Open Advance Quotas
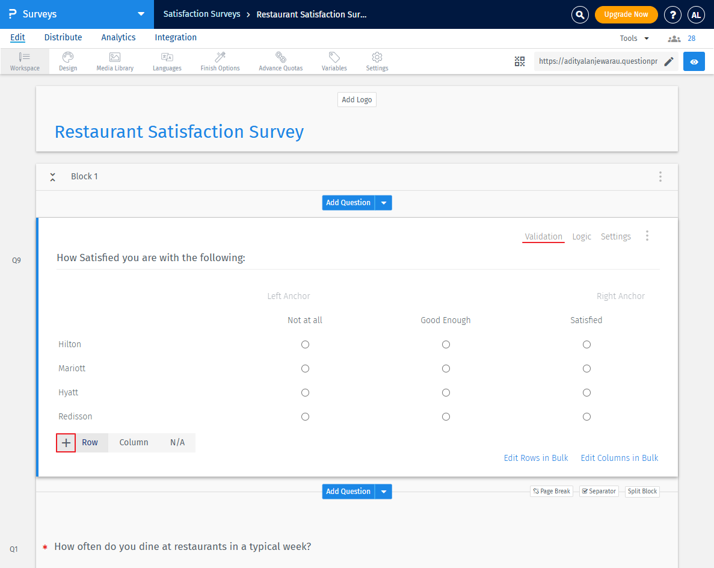This screenshot has height=568, width=714. 280,61
